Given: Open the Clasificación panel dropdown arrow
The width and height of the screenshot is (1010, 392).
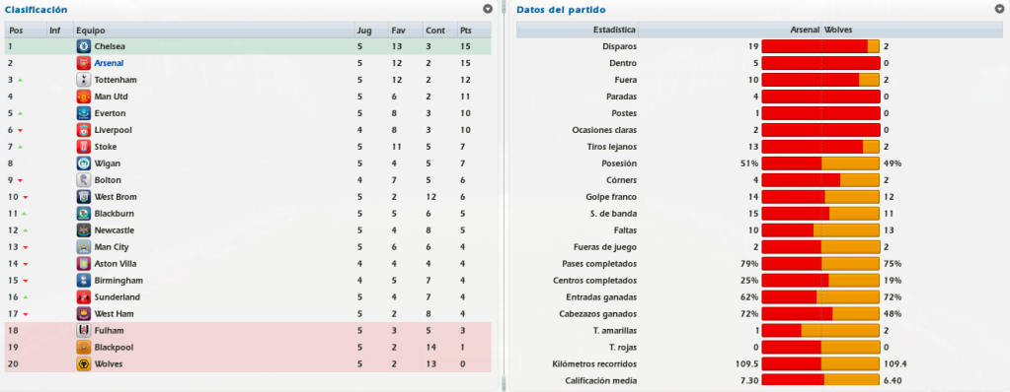Looking at the screenshot, I should pyautogui.click(x=488, y=9).
